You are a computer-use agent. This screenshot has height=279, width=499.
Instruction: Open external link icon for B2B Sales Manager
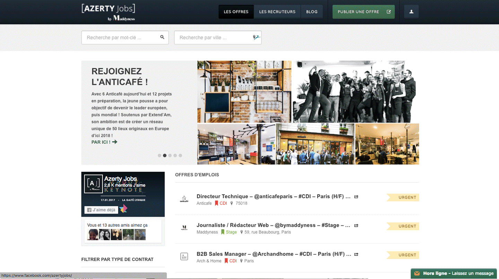click(x=356, y=254)
